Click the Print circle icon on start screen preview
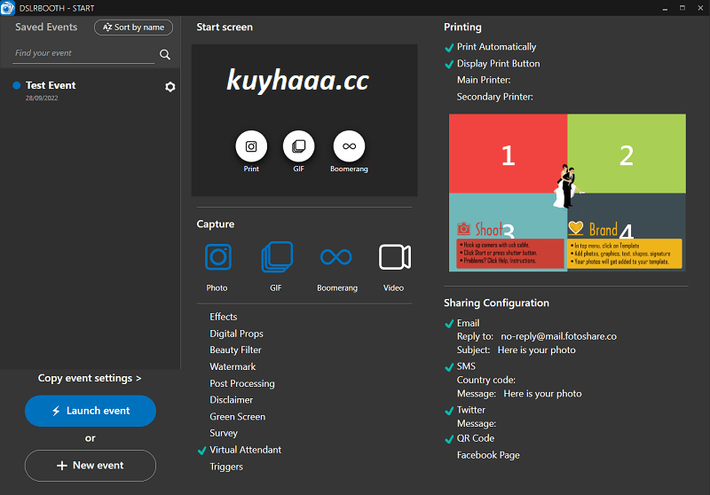The image size is (710, 495). [x=251, y=146]
